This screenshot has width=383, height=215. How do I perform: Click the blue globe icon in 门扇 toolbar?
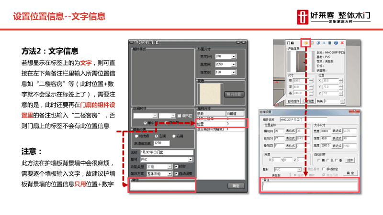pyautogui.click(x=318, y=43)
